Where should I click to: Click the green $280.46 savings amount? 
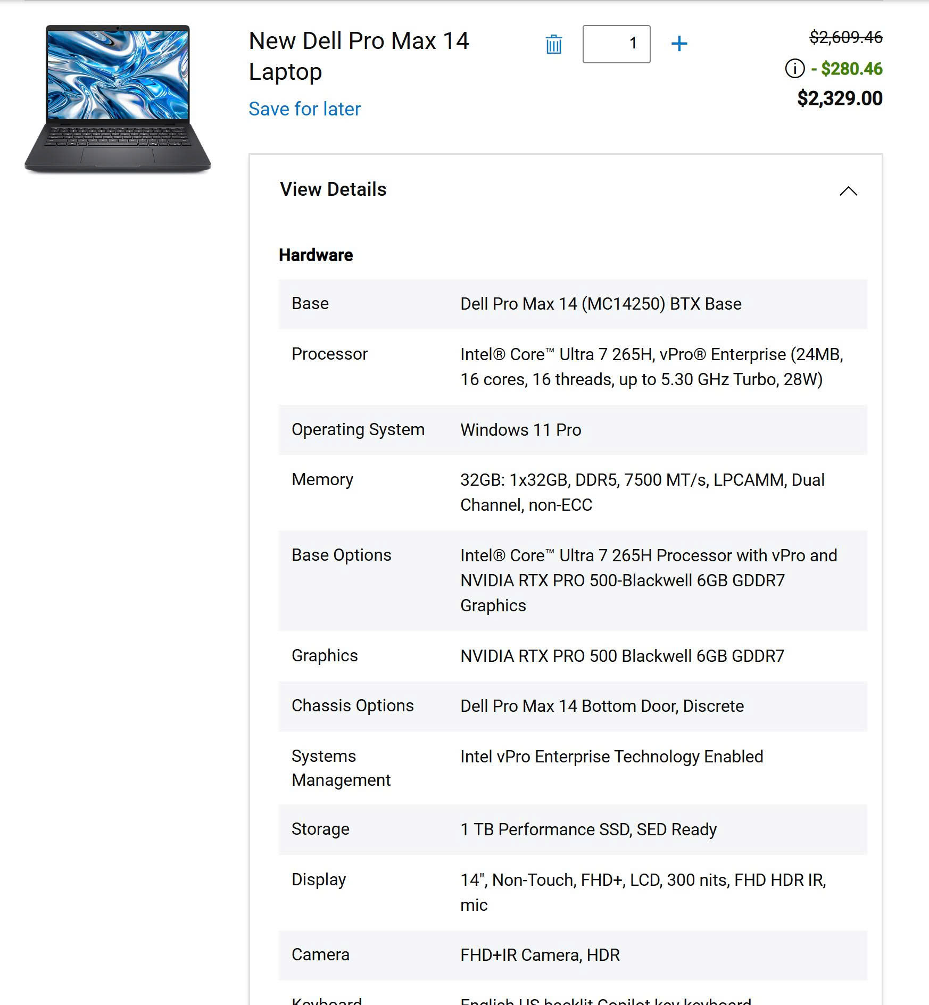pos(851,69)
